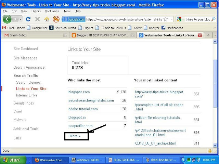Open Facebook Notifications bookmark
Screen dimensions: 219x164
coord(172,28)
